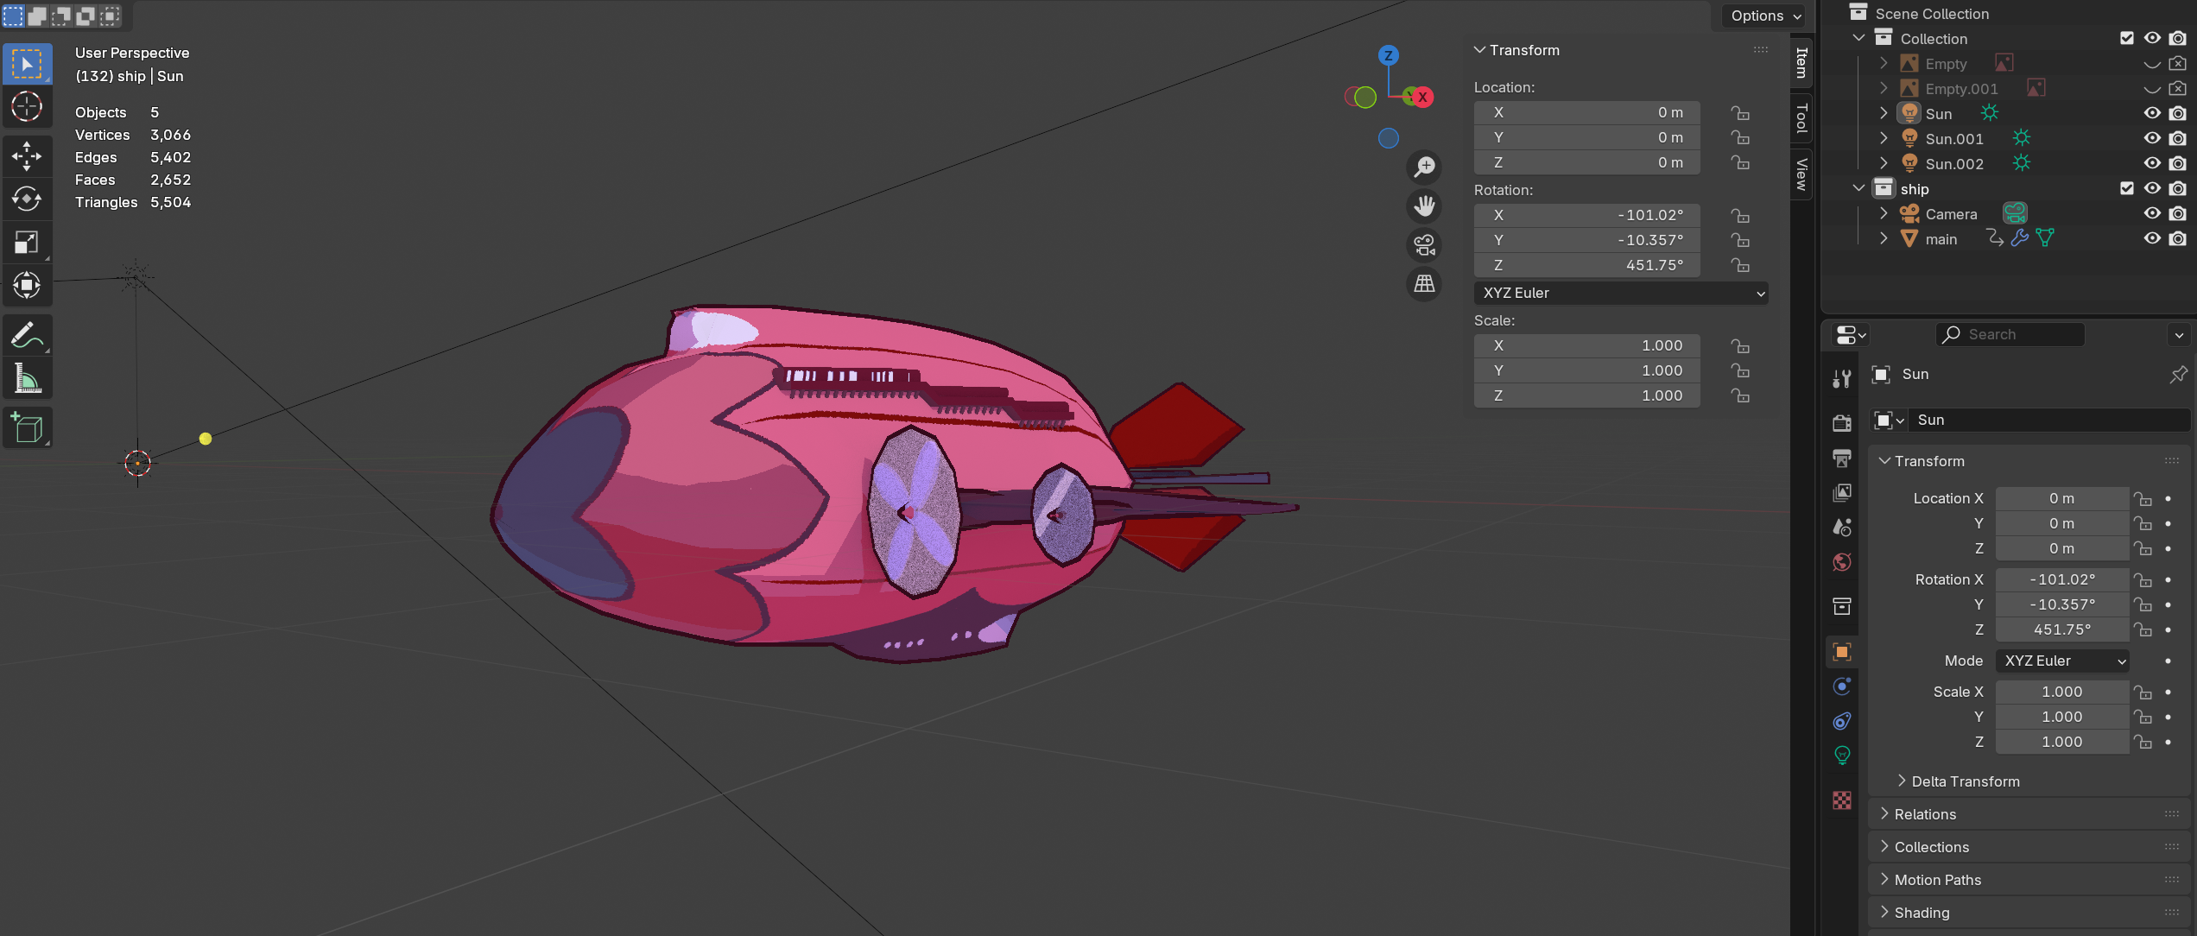Viewport: 2197px width, 936px height.
Task: Uncheck the Collection exclude checkbox
Action: pos(2126,38)
